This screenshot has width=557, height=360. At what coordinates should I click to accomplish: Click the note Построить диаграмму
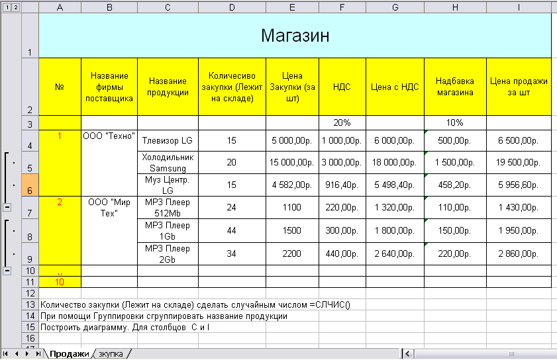tap(125, 328)
